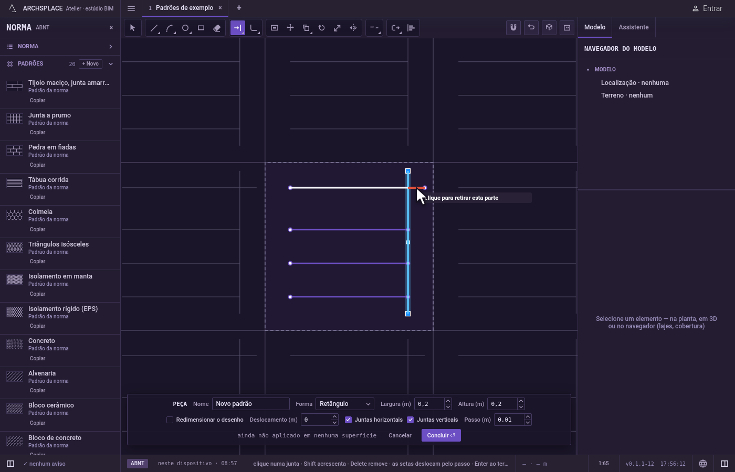Increase the Deslocamento value
Image resolution: width=735 pixels, height=472 pixels.
pyautogui.click(x=334, y=417)
